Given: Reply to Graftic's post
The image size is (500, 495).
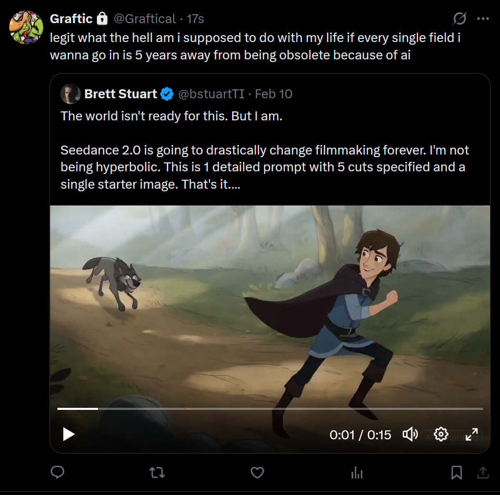Looking at the screenshot, I should (57, 473).
